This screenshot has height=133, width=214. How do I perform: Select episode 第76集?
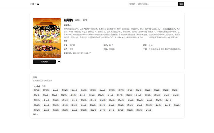coord(148,110)
